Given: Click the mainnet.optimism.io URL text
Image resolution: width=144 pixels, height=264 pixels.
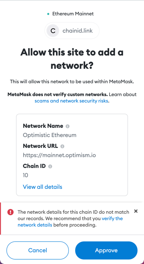Looking at the screenshot, I should [x=59, y=155].
